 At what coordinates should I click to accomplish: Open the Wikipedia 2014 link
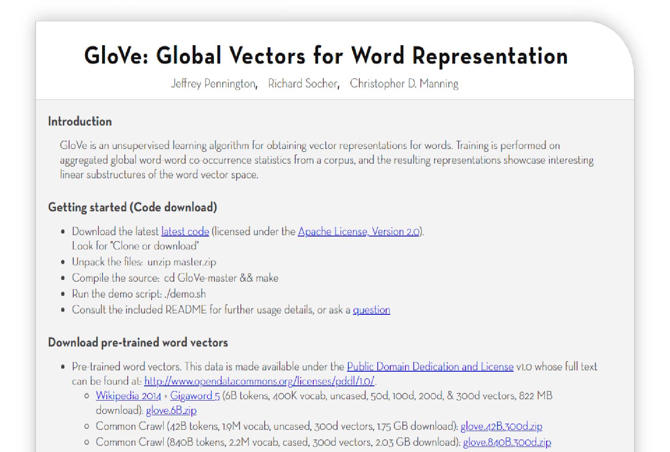click(128, 395)
